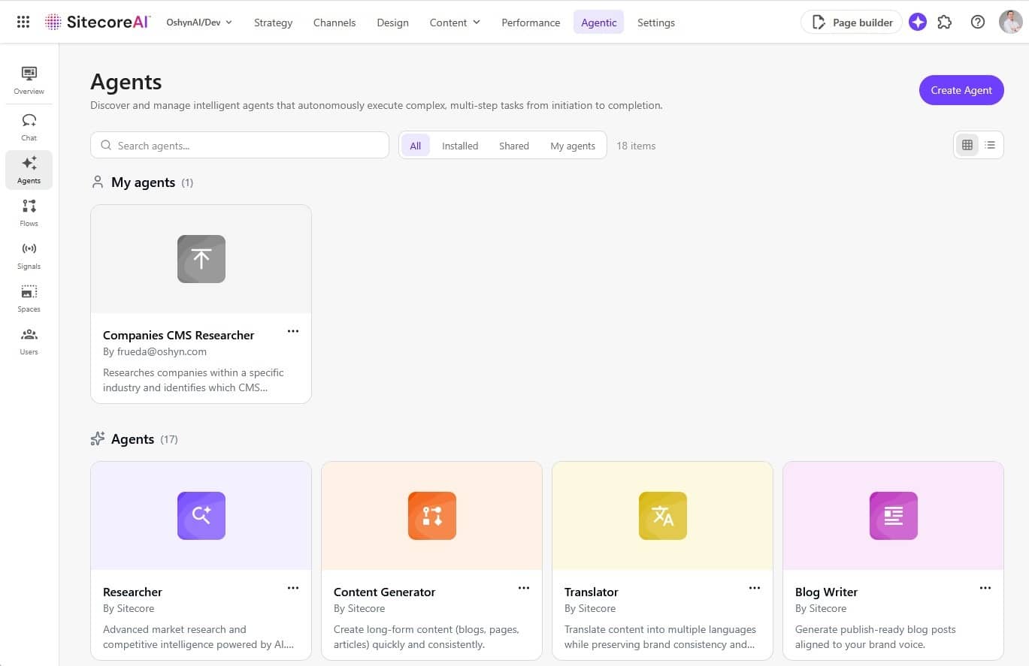
Task: Click the SitecoreAI logo
Action: pos(98,22)
